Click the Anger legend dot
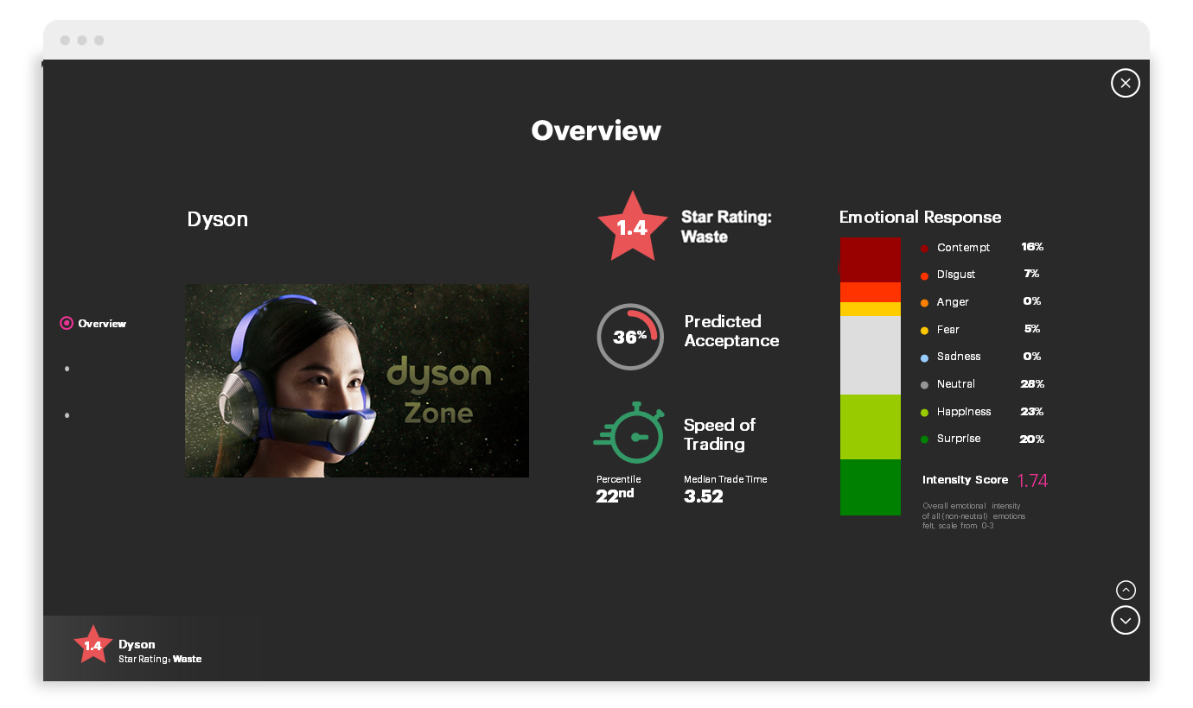1193x708 pixels. point(925,303)
